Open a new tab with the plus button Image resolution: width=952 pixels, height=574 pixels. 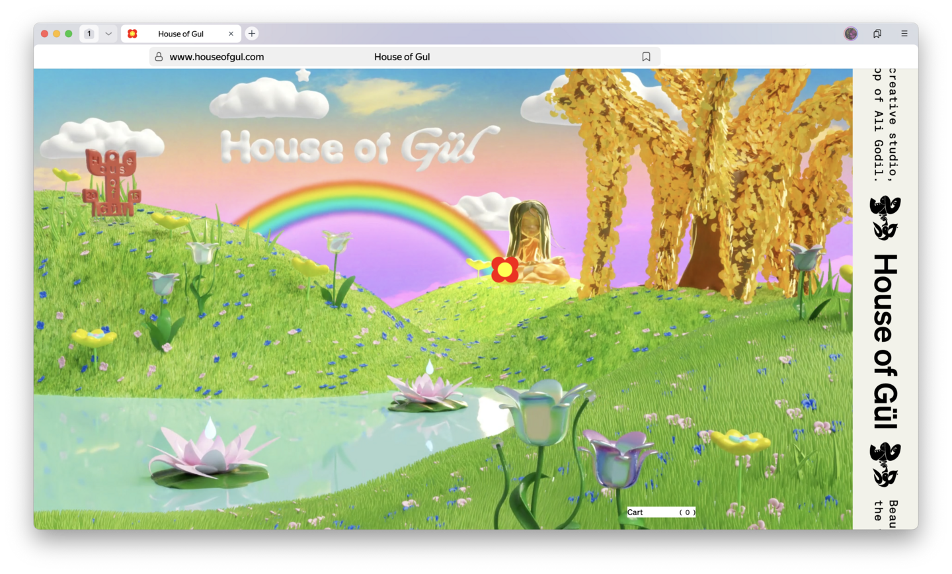click(252, 34)
